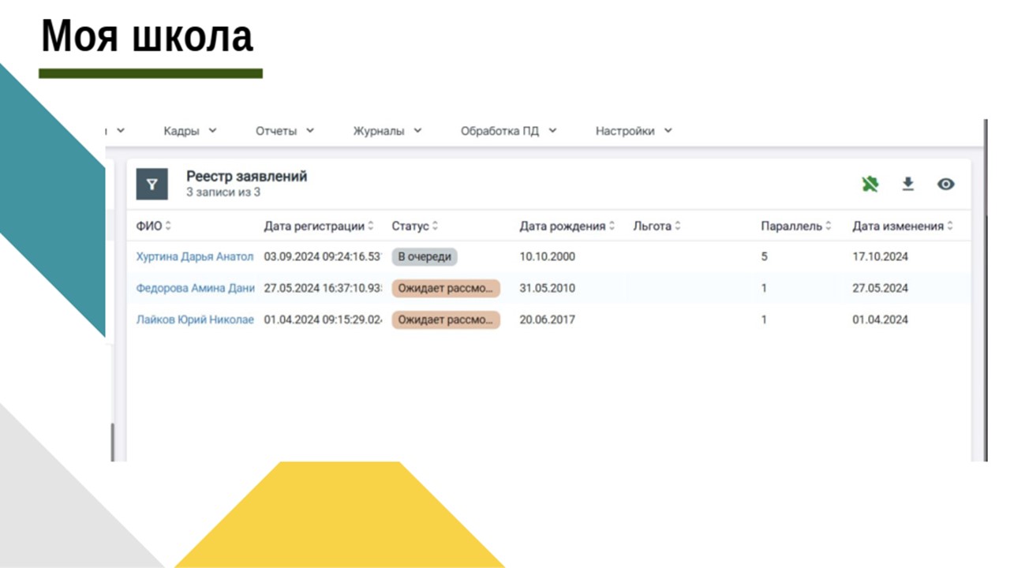Click 'Реестр заявлений' heading

247,176
